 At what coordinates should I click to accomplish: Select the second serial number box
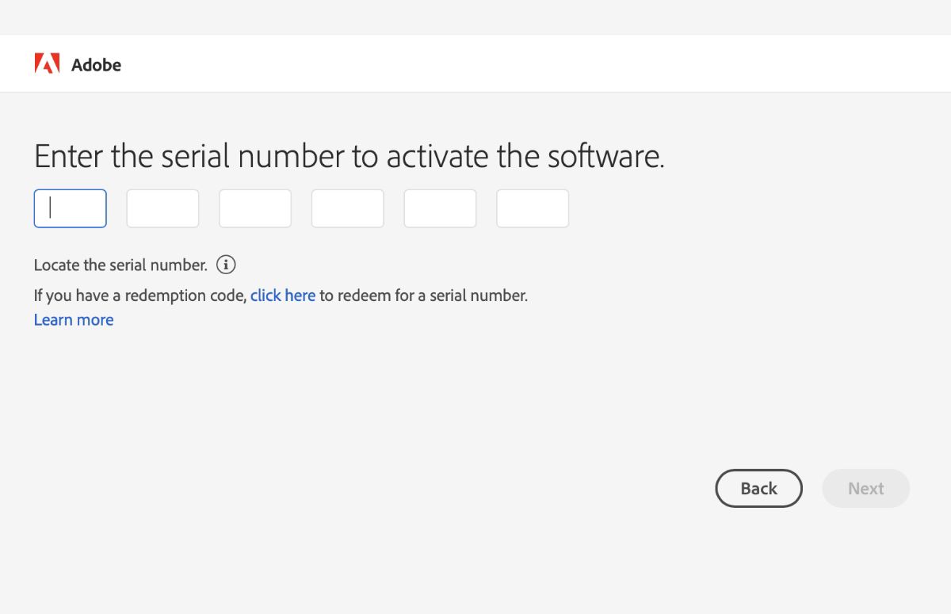tap(162, 208)
